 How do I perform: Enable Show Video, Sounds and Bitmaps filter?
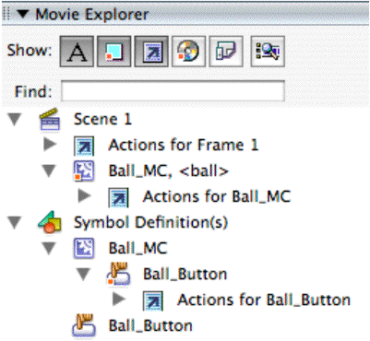189,52
